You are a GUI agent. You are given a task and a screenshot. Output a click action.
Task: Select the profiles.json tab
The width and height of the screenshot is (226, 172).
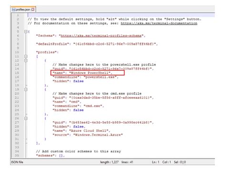tap(23, 10)
